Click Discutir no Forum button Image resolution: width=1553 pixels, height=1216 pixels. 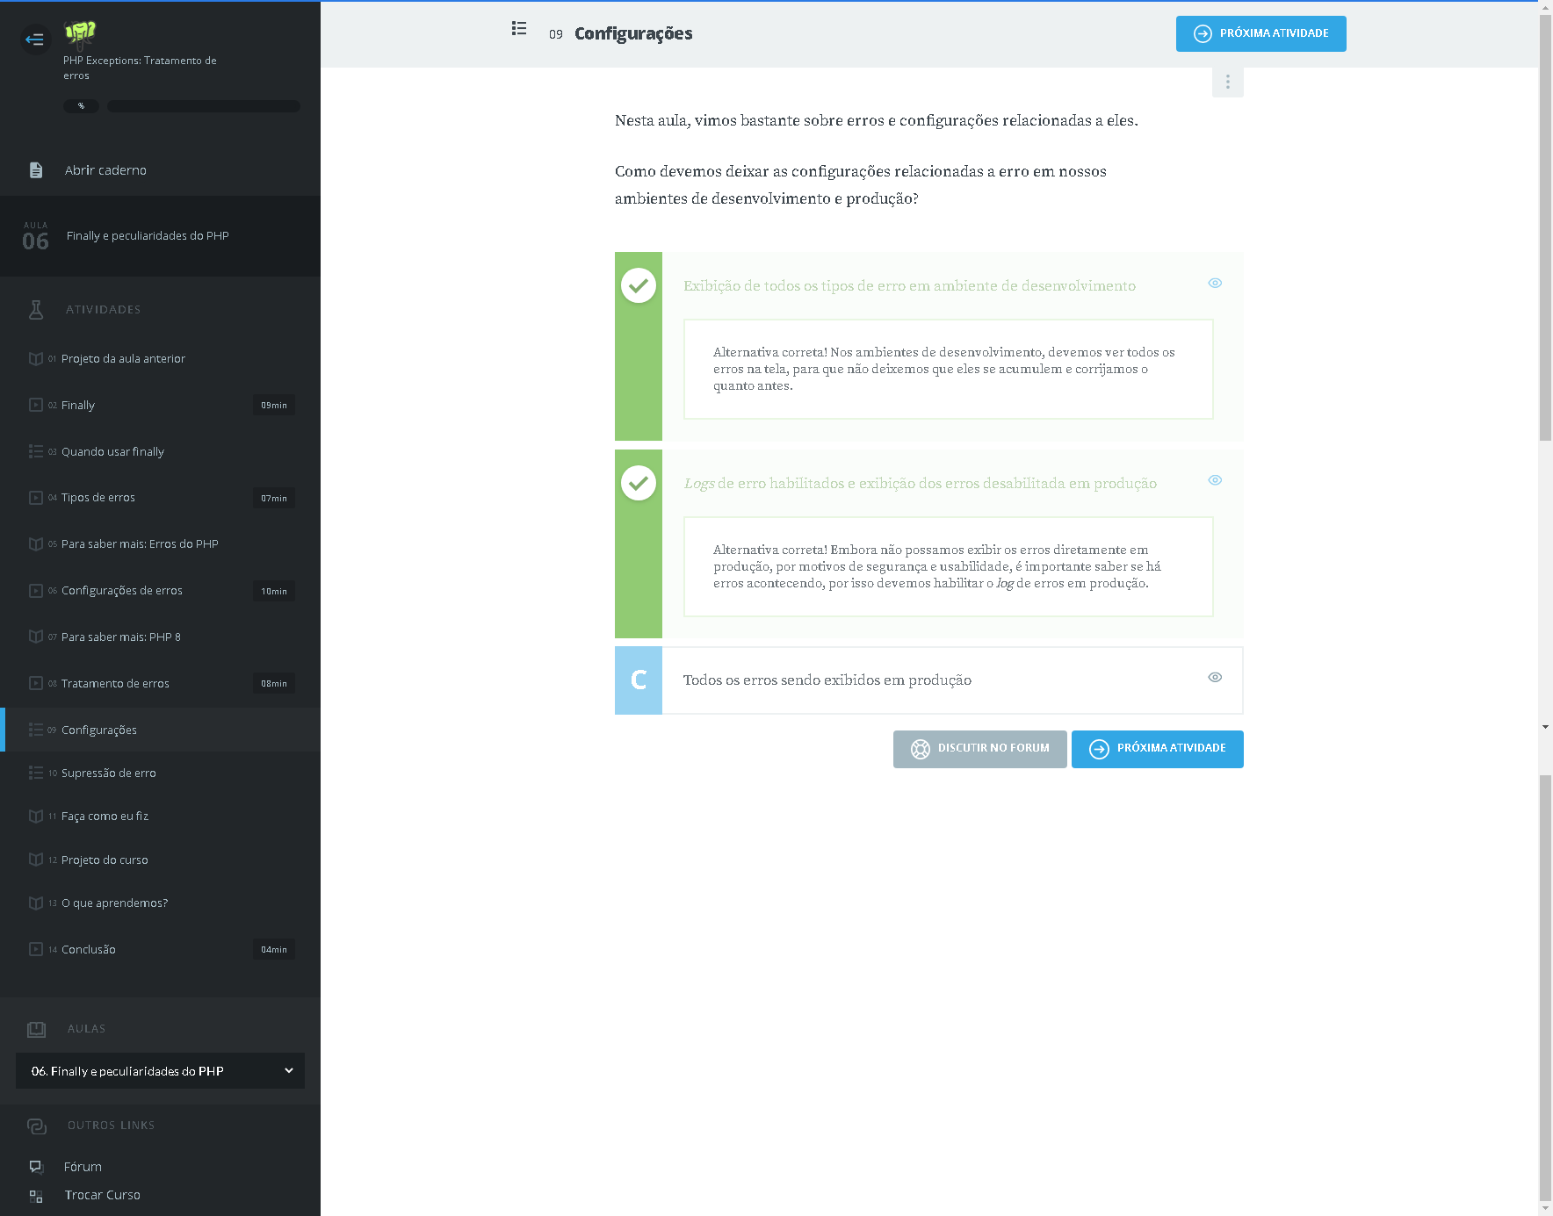pyautogui.click(x=979, y=749)
